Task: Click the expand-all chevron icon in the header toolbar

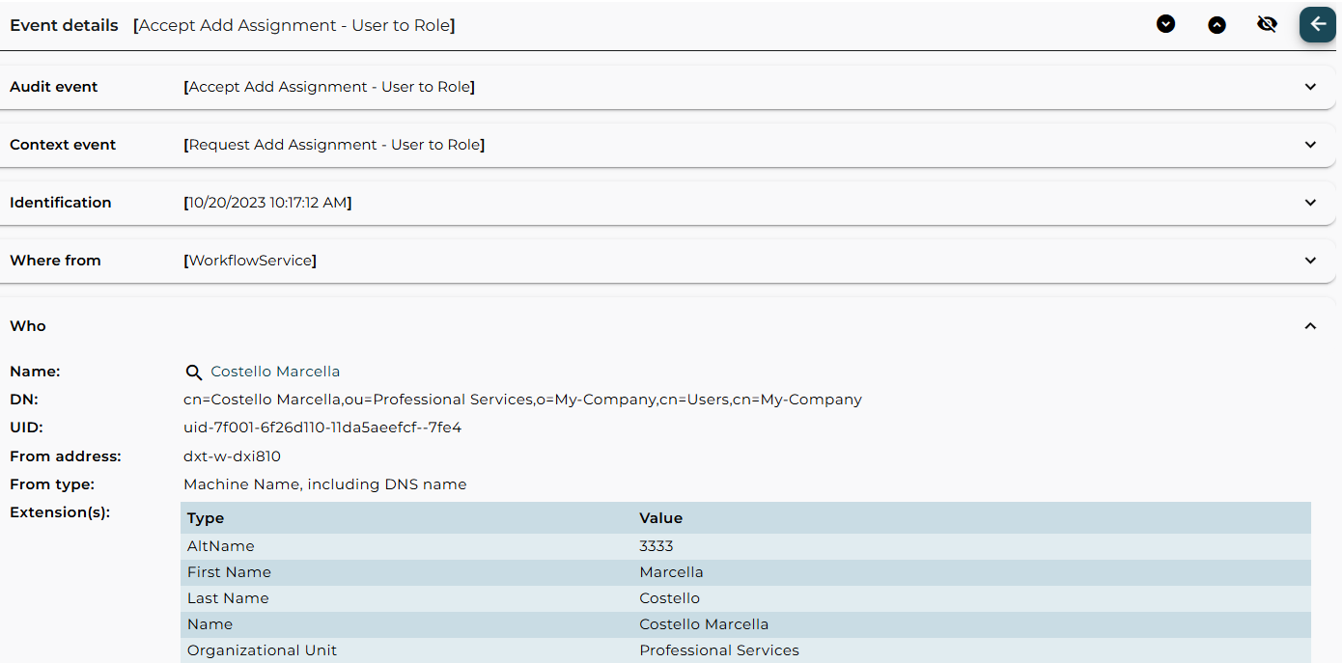Action: pos(1165,24)
